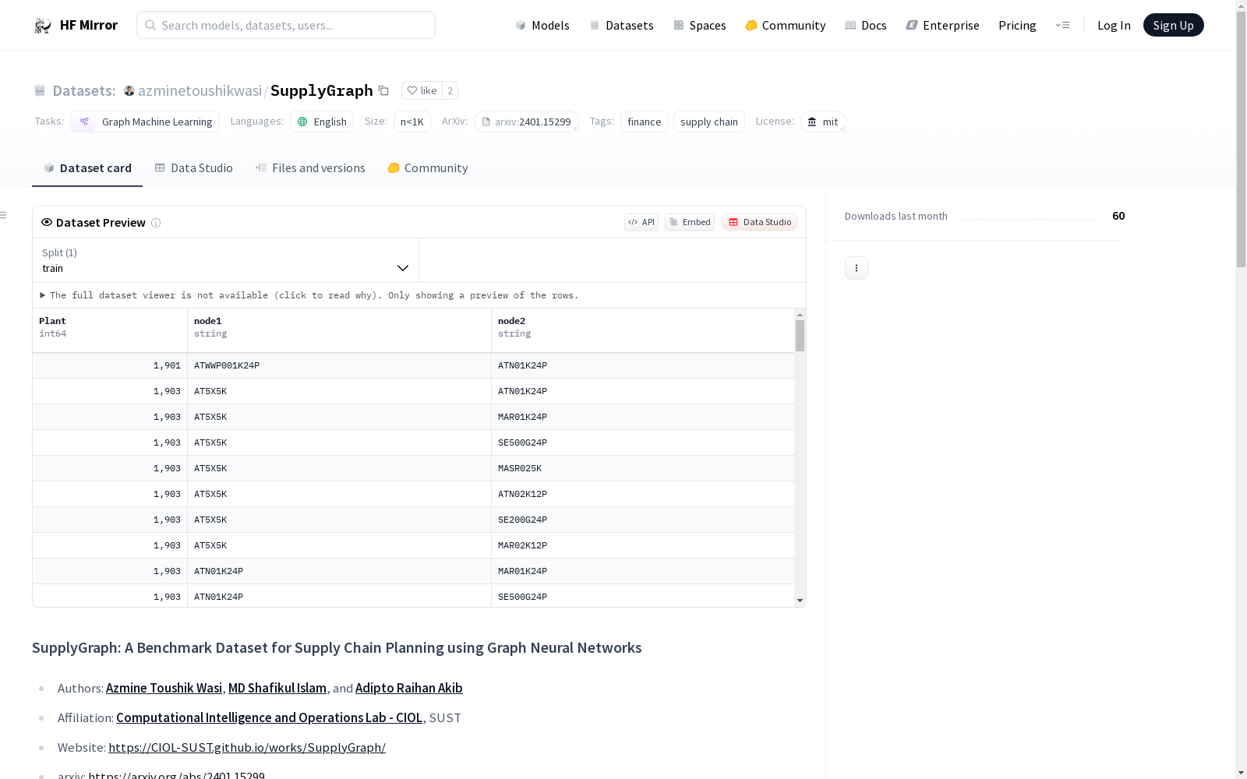Click the API button in Dataset Preview
The height and width of the screenshot is (779, 1247).
(641, 222)
